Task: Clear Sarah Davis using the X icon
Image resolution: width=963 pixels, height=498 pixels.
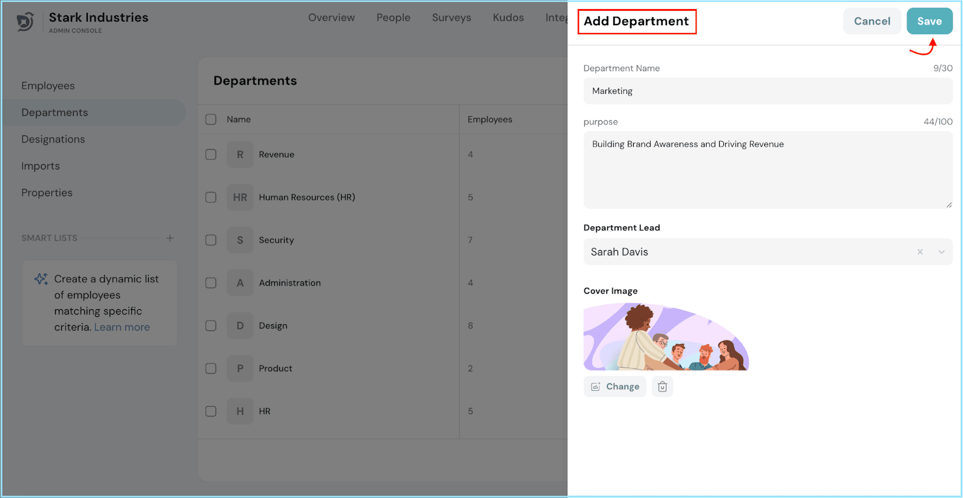Action: tap(920, 252)
